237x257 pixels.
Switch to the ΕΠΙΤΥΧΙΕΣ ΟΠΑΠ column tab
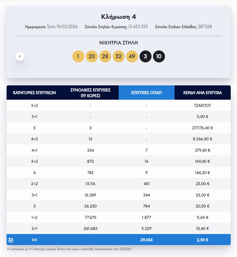(x=146, y=93)
